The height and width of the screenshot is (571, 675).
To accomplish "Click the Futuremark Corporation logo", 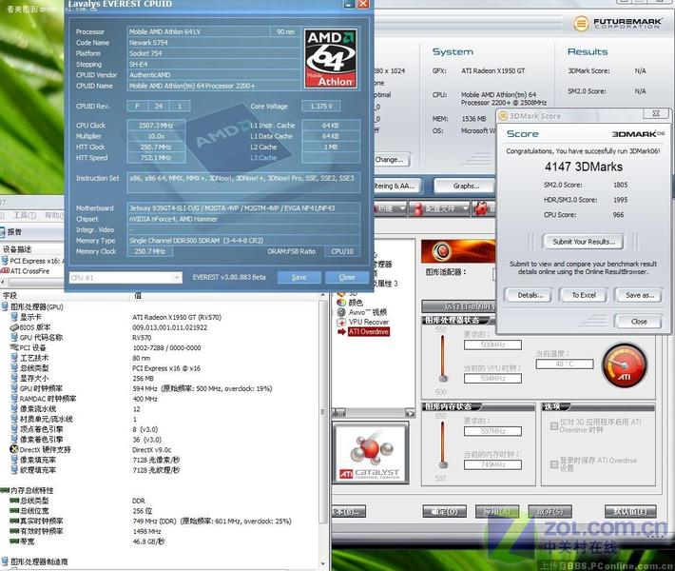I will 617,23.
